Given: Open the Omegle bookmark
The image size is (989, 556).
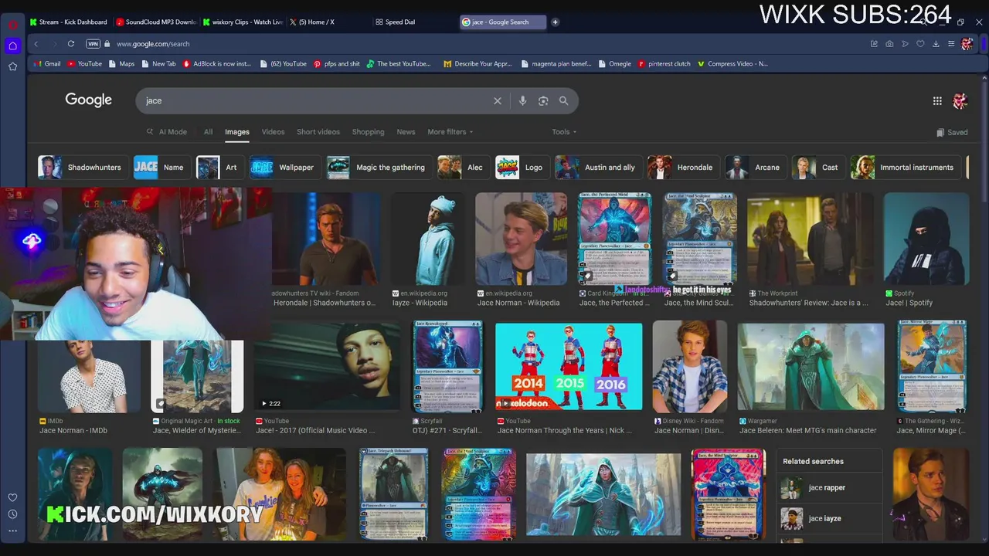Looking at the screenshot, I should click(x=614, y=64).
